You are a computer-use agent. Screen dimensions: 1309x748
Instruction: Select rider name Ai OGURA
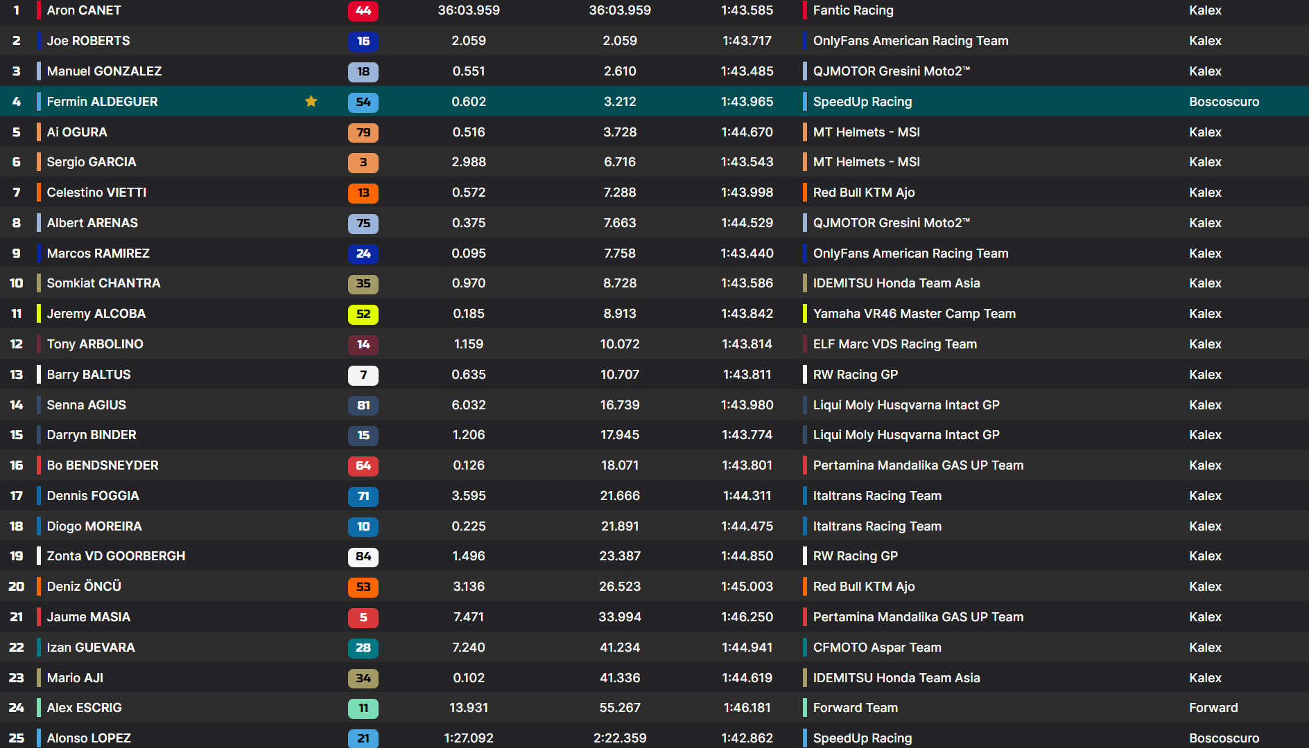[x=77, y=132]
